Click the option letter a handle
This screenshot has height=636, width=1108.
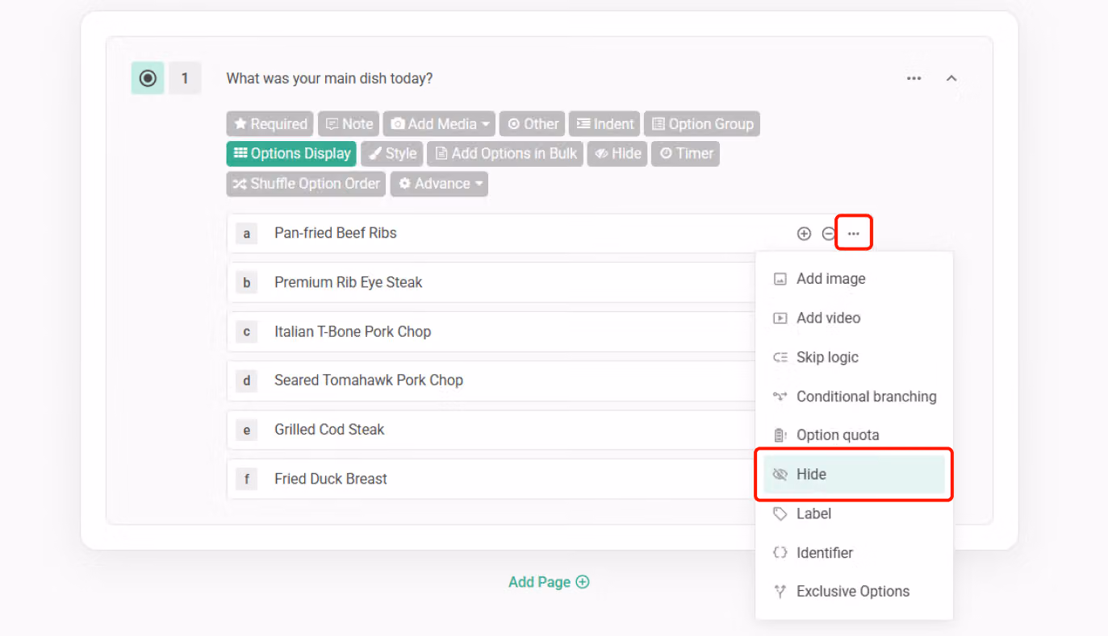[246, 234]
